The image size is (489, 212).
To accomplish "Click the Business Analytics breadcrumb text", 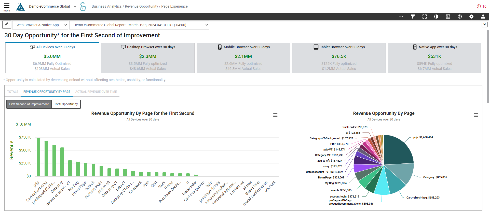I will [x=107, y=6].
